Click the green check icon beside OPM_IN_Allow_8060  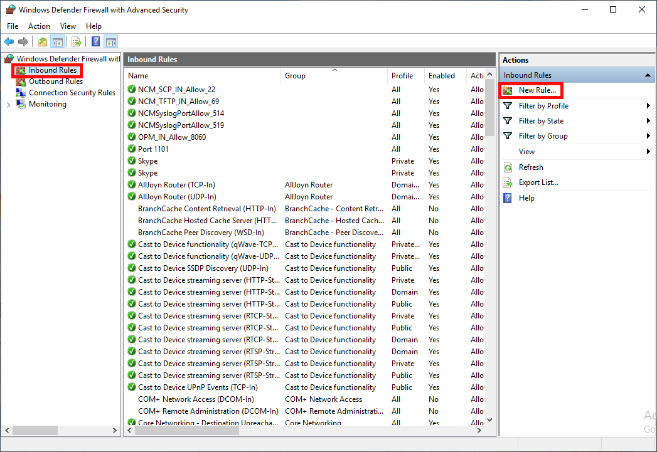132,137
